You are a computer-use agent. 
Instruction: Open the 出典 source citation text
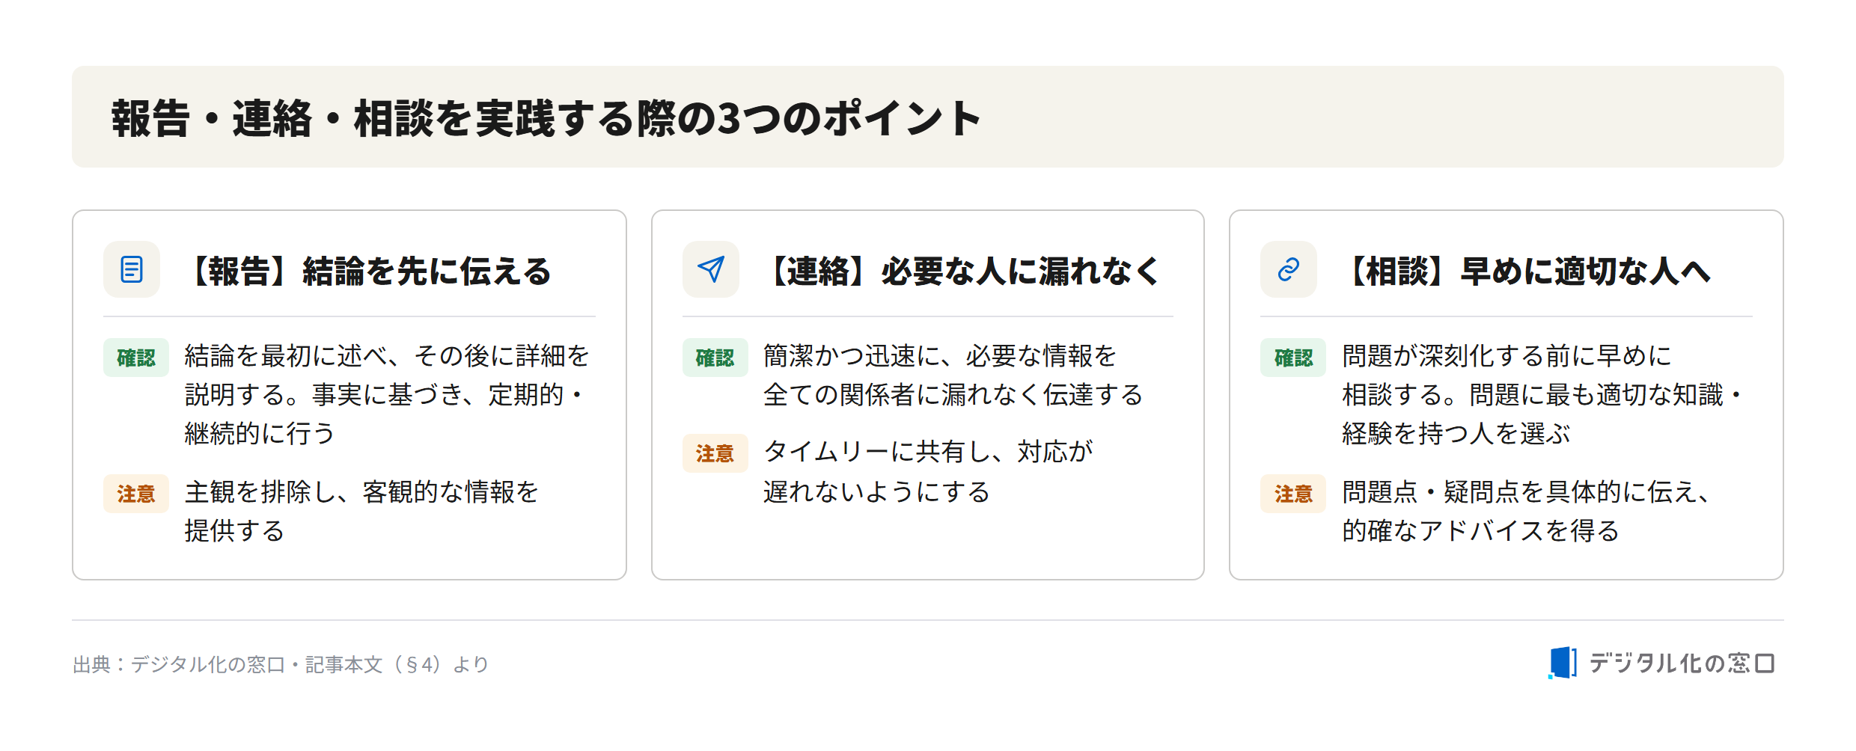click(x=281, y=664)
